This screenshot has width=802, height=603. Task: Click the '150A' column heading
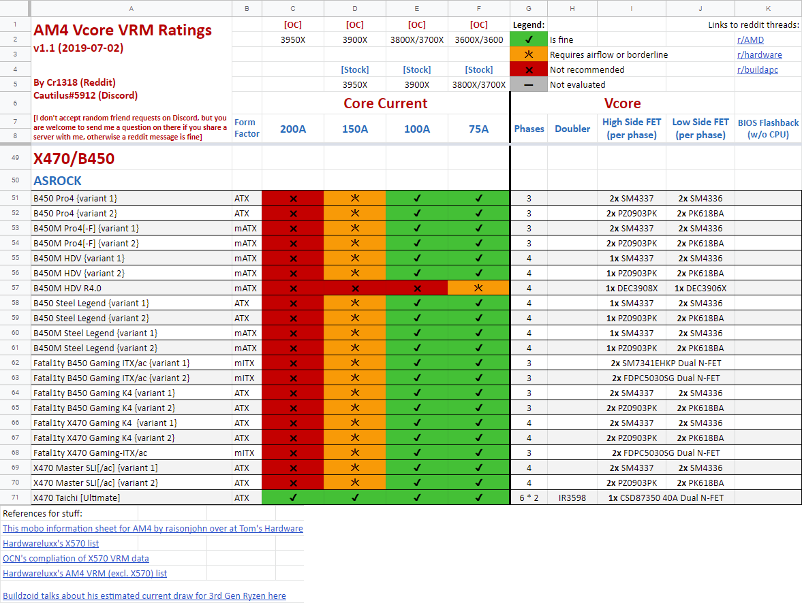click(355, 129)
